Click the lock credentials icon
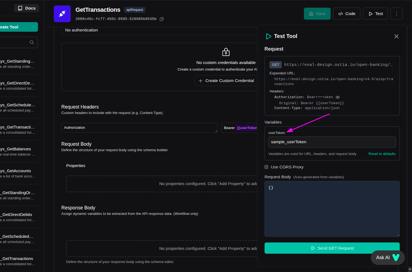Image resolution: width=412 pixels, height=272 pixels. (226, 52)
